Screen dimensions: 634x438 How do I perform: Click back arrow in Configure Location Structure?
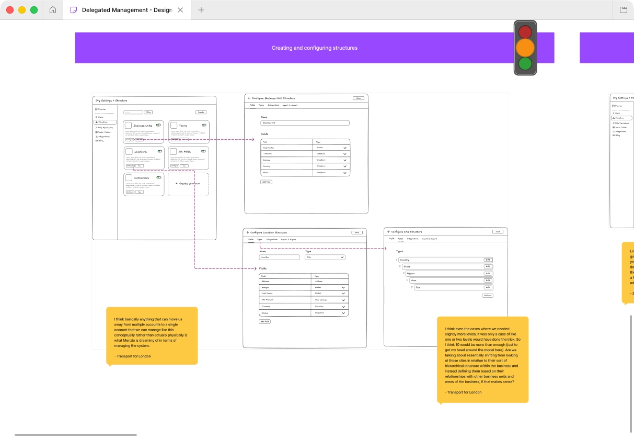[248, 232]
